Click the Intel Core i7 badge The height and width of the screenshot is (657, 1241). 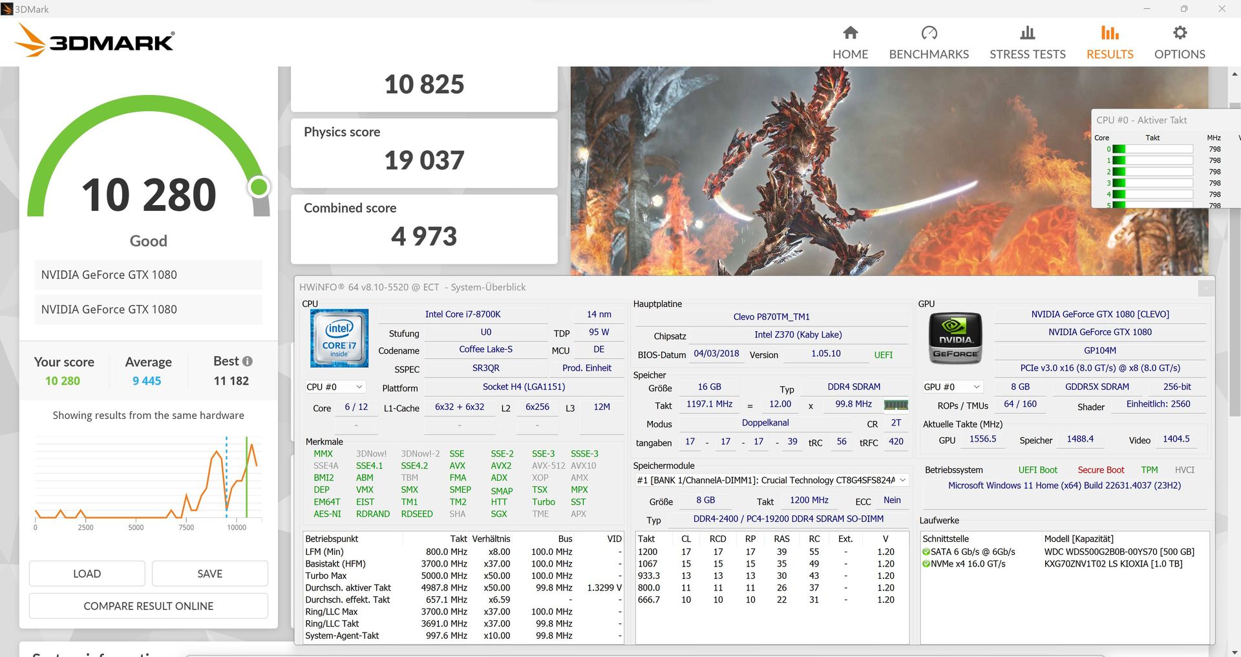(339, 338)
